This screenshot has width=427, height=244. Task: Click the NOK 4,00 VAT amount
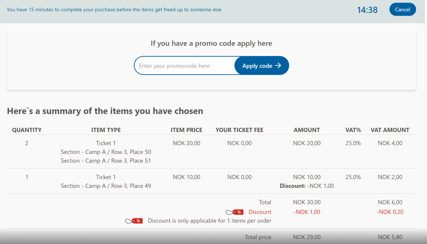(x=390, y=143)
